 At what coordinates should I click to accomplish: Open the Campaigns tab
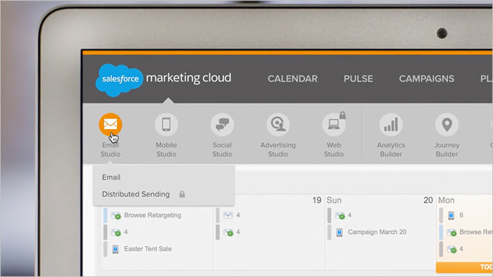[x=426, y=79]
